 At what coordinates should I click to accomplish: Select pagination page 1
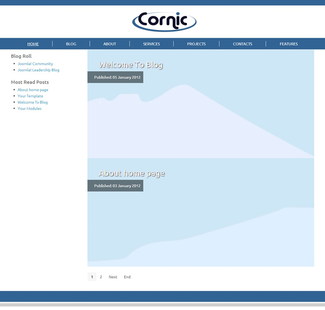92,277
